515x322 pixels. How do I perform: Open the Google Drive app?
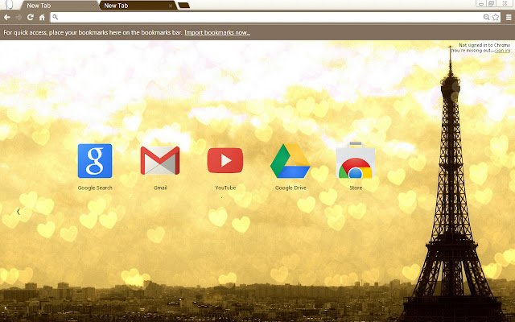pos(290,161)
